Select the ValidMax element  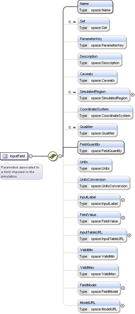point(98,271)
